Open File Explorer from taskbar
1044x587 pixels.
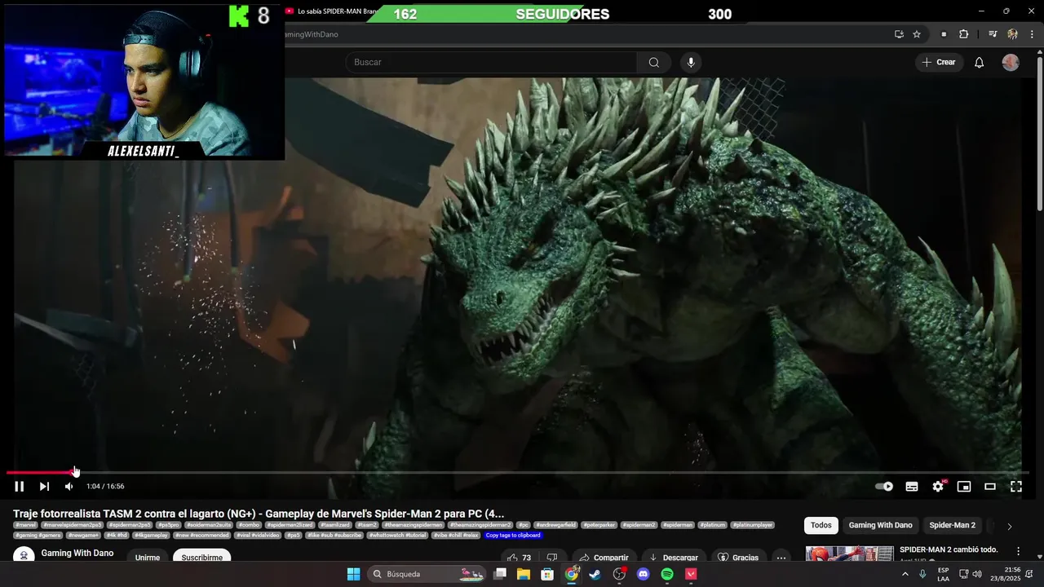click(524, 575)
